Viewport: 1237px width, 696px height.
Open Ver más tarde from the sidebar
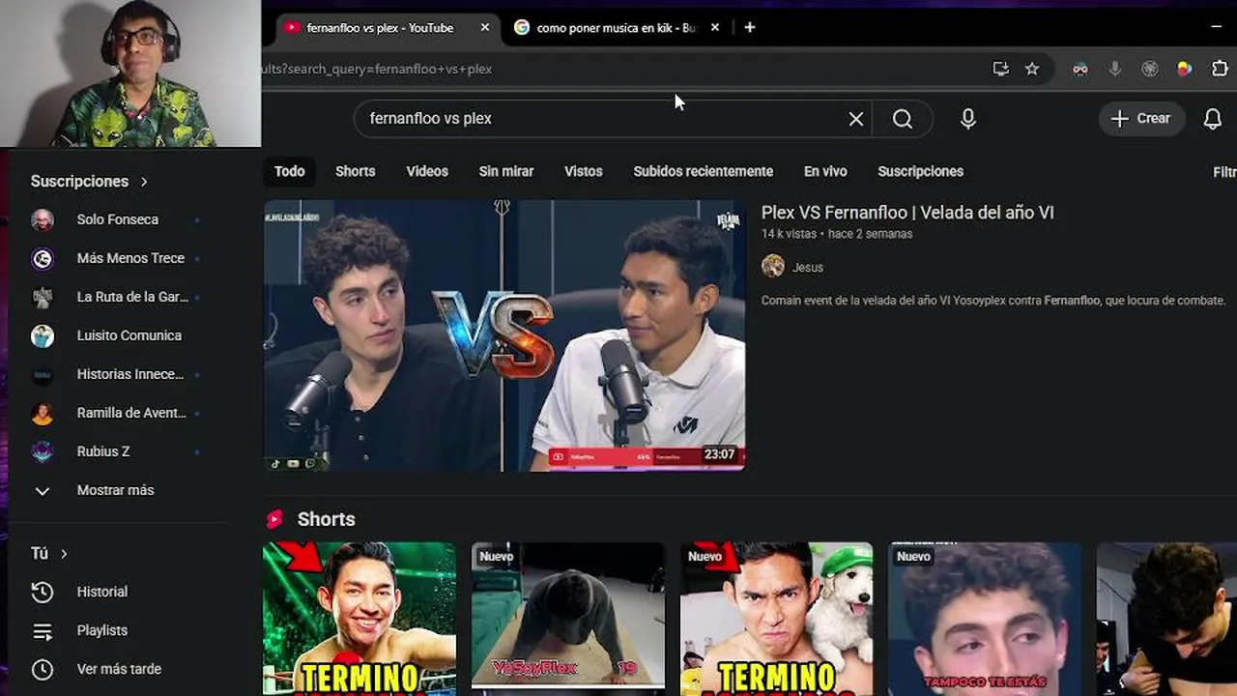118,669
